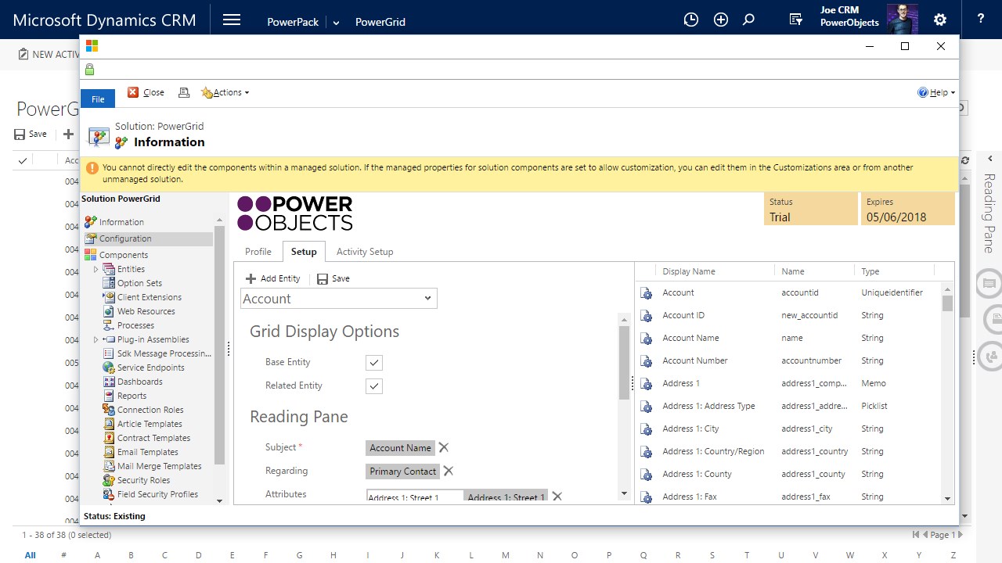Open the PowerPack navigation dropdown arrow
1002x563 pixels.
336,23
